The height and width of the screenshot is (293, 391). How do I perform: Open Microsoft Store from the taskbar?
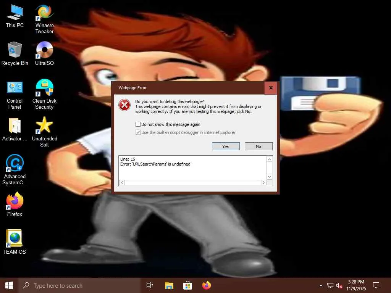(187, 285)
